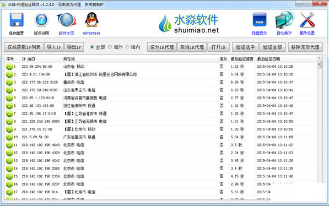Image resolution: width=329 pixels, height=206 pixels.
Task: Click the 移除无效代理 button
Action: coord(305,47)
